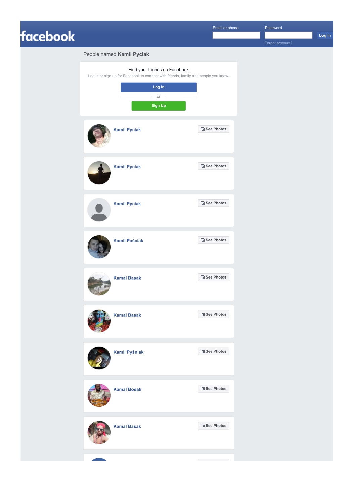This screenshot has height=488, width=344.
Task: Click the sunset silhouette profile picture
Action: point(99,173)
